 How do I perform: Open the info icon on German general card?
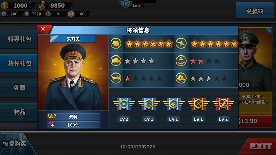click(269, 31)
